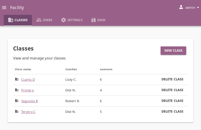Click the class icon beside Segunda B
This screenshot has width=201, height=130.
tap(17, 101)
